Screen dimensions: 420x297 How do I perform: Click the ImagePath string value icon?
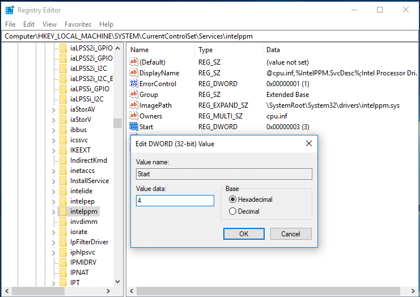pos(133,105)
